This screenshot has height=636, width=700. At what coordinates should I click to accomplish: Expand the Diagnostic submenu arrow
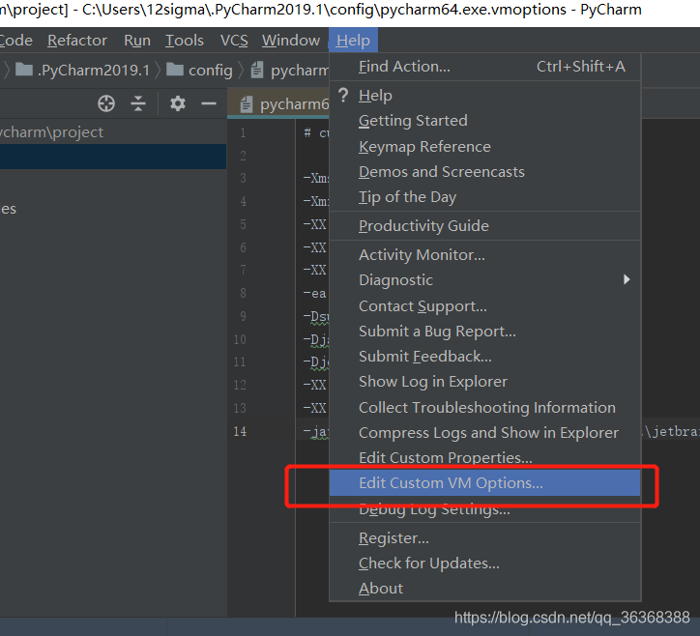(627, 279)
